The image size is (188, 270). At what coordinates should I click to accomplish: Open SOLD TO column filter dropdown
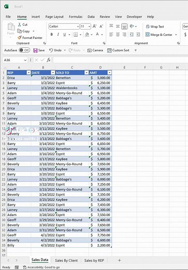[x=86, y=73]
